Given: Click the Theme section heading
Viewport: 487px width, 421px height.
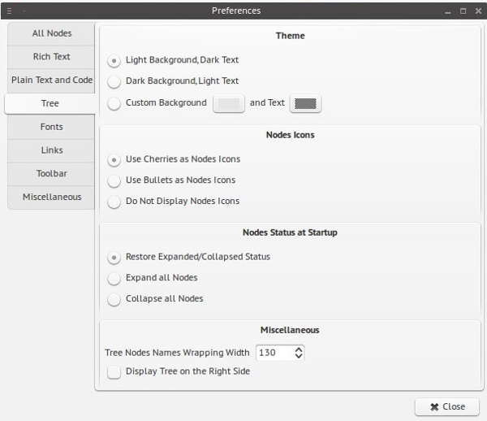Looking at the screenshot, I should coord(290,36).
